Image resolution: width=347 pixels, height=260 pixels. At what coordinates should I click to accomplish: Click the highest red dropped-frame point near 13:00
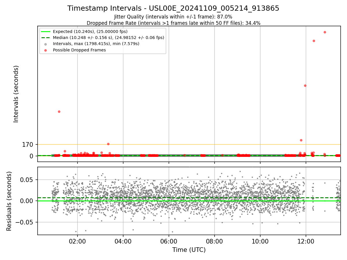pos(325,32)
